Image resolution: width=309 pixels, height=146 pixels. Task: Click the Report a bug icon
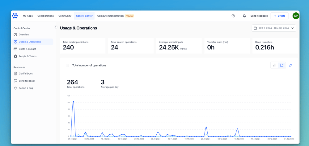point(15,88)
